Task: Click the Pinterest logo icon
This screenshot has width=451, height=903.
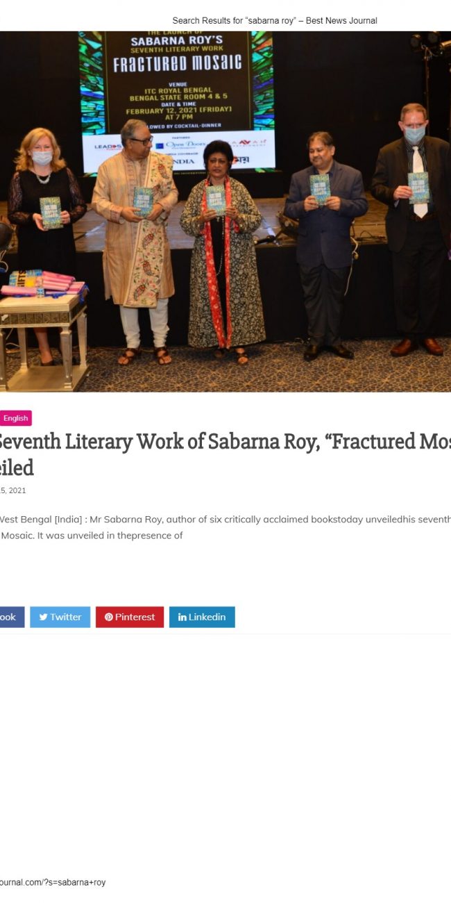Action: (x=108, y=617)
